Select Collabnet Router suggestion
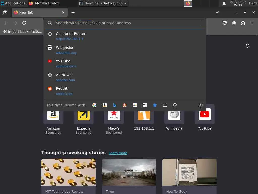Viewport: 258px width, 194px height. pos(124,36)
